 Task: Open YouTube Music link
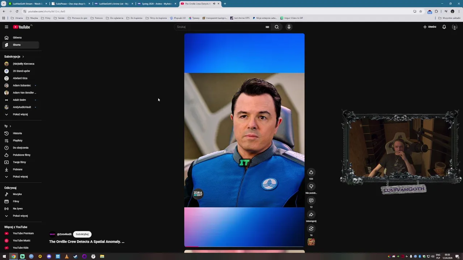click(20, 240)
